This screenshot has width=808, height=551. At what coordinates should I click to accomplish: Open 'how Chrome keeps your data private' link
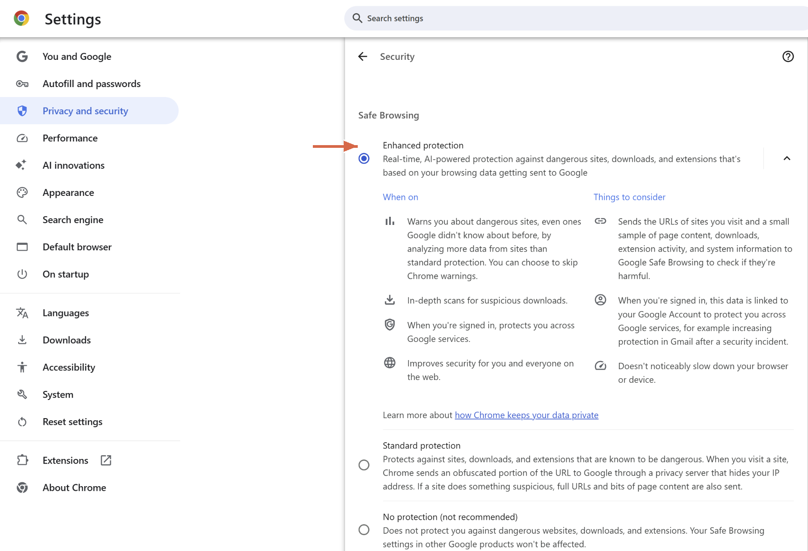tap(526, 415)
